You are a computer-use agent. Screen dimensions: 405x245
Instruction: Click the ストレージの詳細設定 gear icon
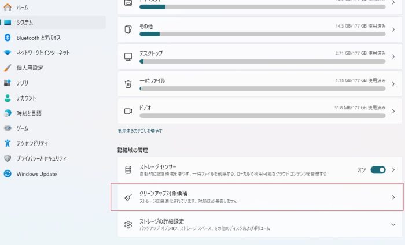coord(128,224)
